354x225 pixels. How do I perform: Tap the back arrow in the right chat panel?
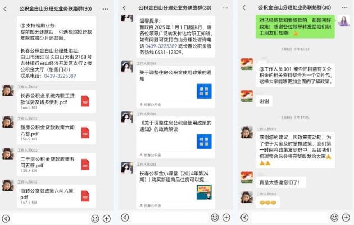244,8
